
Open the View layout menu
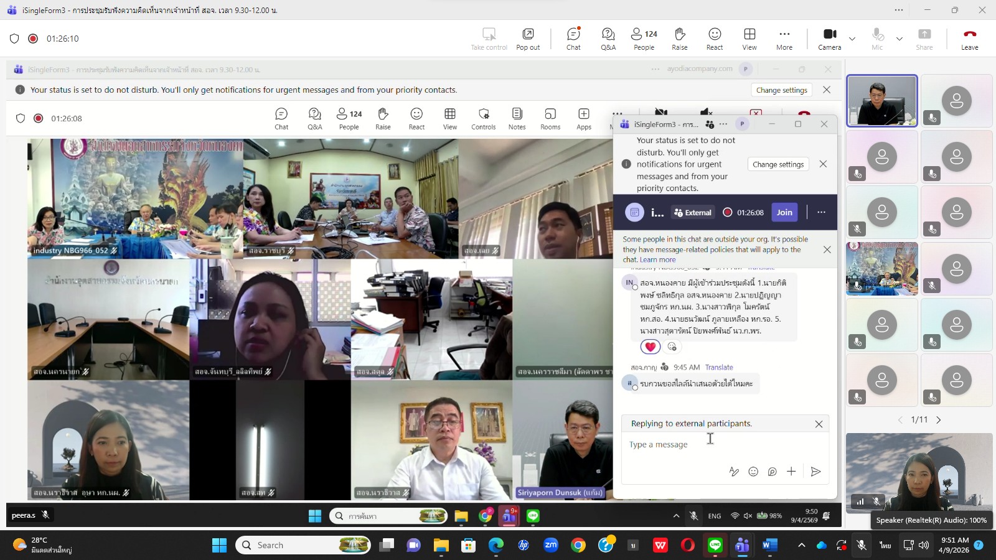(749, 39)
